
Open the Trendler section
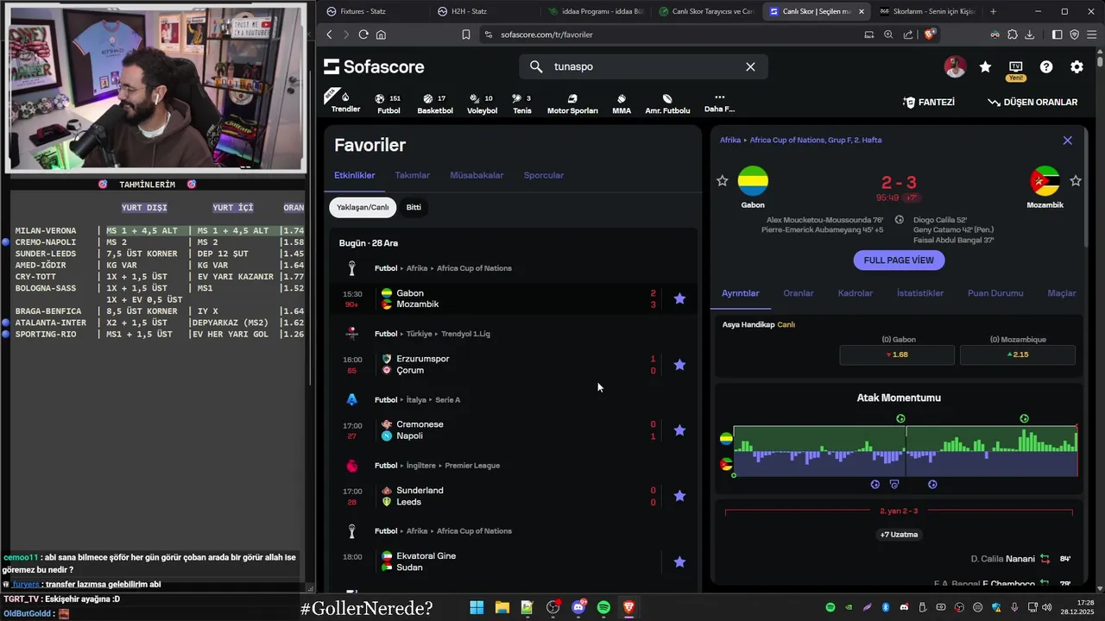pos(345,102)
